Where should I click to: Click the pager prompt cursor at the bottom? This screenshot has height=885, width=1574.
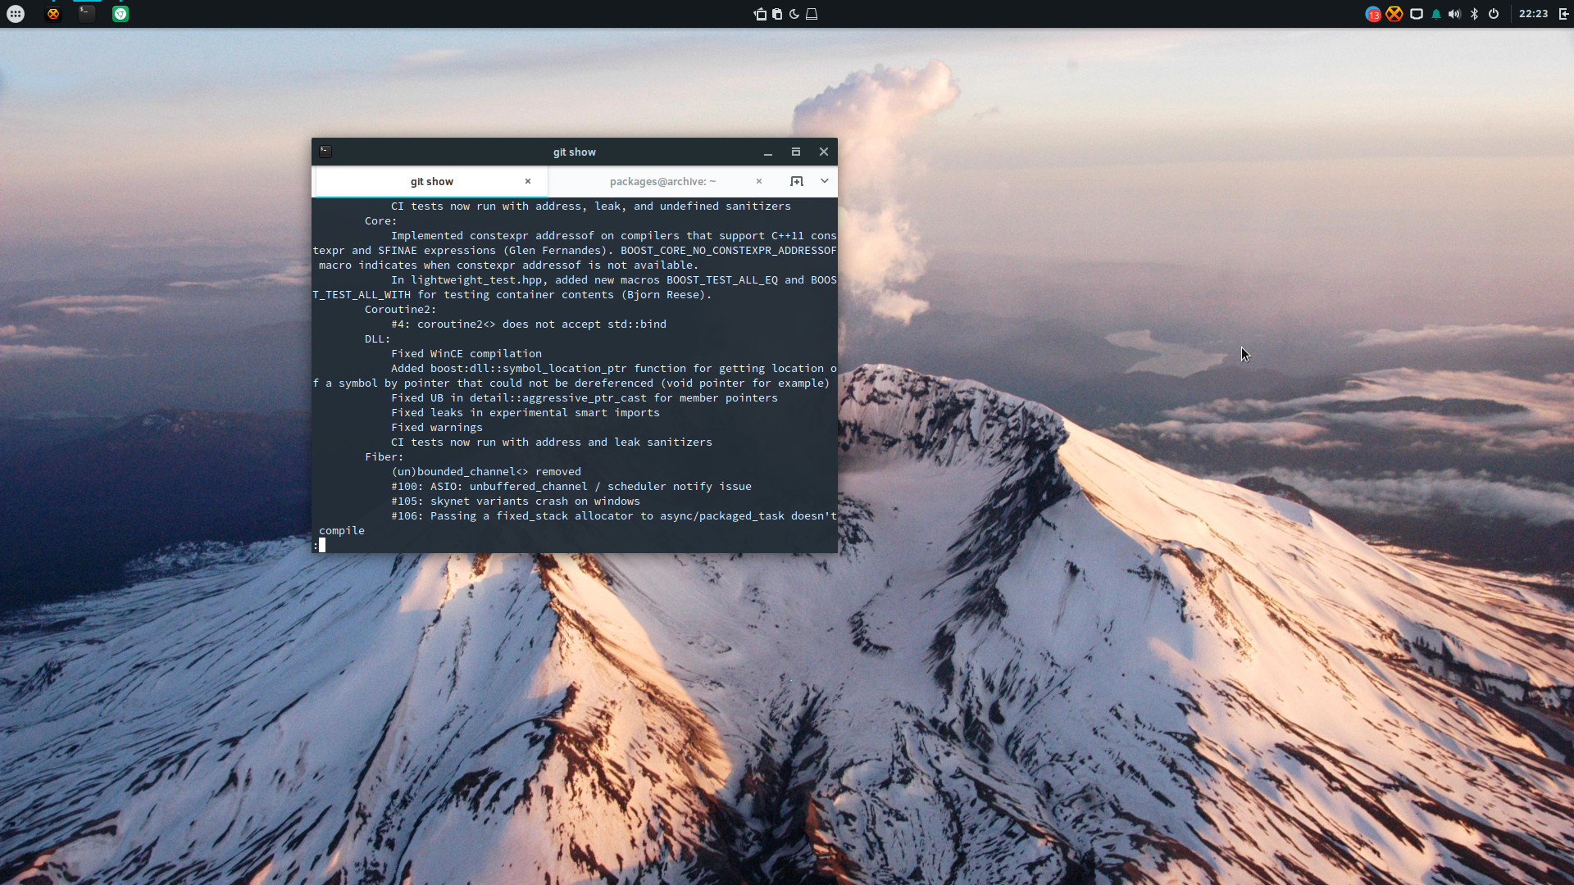(x=322, y=546)
